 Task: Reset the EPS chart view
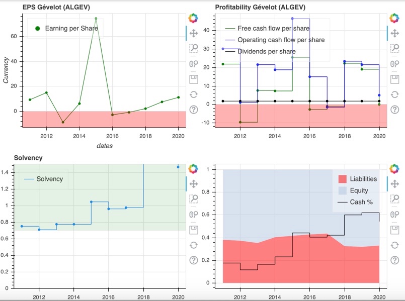pyautogui.click(x=194, y=94)
